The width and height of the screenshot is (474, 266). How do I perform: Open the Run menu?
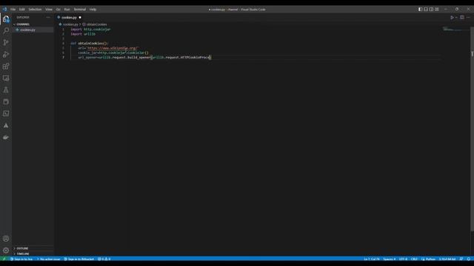tap(67, 10)
